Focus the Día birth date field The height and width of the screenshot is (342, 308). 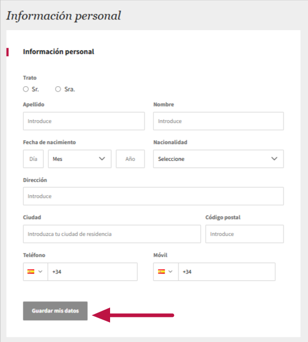33,159
